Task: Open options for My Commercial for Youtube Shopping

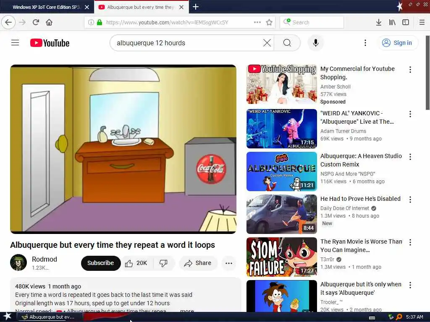Action: (x=410, y=70)
